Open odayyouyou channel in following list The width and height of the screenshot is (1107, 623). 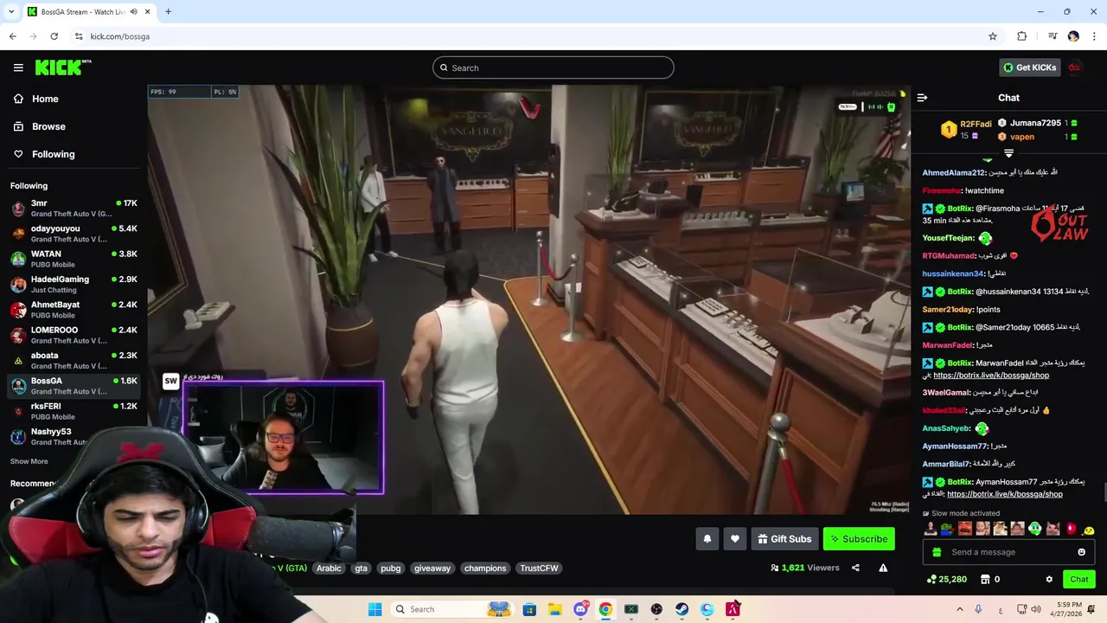pos(74,234)
